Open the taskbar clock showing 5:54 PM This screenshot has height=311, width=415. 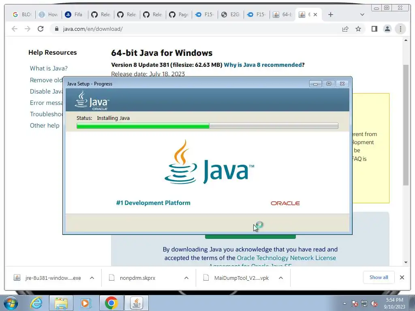click(394, 303)
